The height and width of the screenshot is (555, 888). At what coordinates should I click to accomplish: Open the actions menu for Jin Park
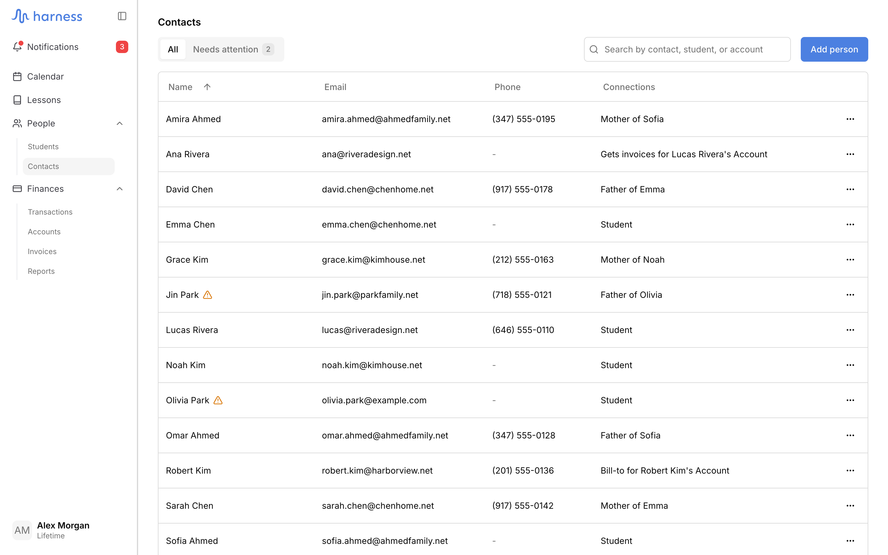850,295
